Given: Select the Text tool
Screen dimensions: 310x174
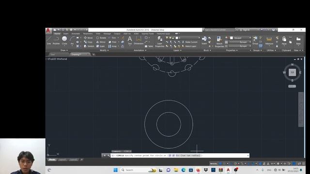Looking at the screenshot, I should coord(130,41).
